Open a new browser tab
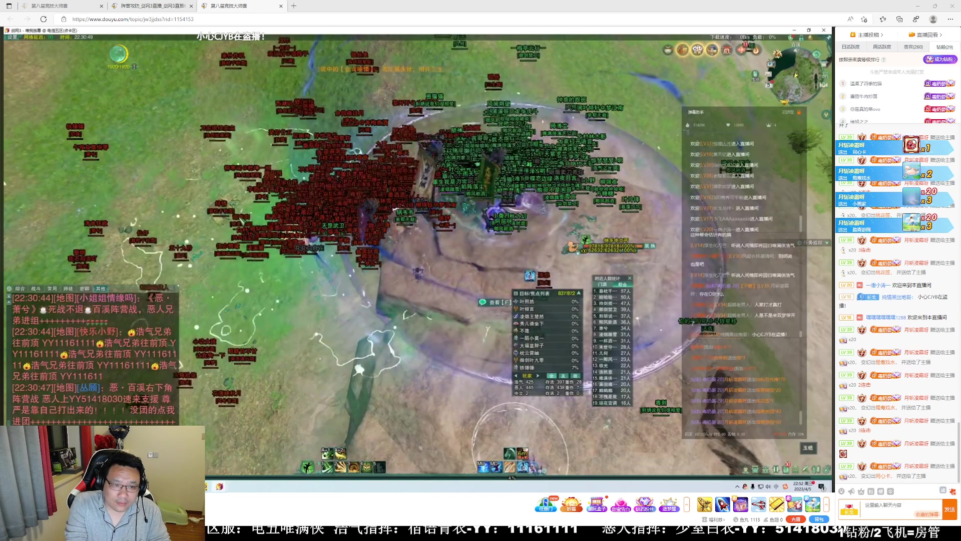This screenshot has width=961, height=541. 294,6
